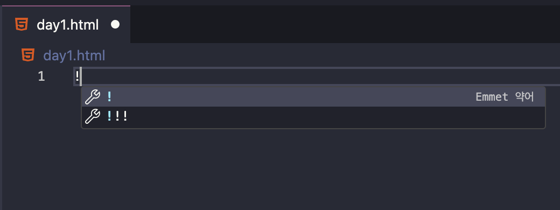Click the HTML5 icon in the breadcrumb
The image size is (560, 210).
coord(28,55)
